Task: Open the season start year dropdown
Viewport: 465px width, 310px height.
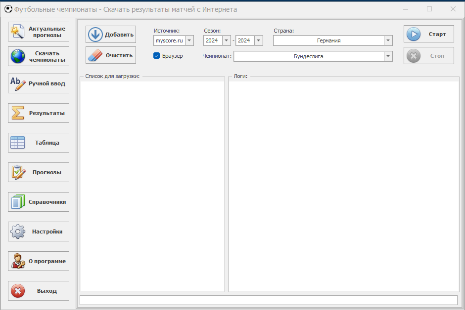Action: (x=226, y=40)
